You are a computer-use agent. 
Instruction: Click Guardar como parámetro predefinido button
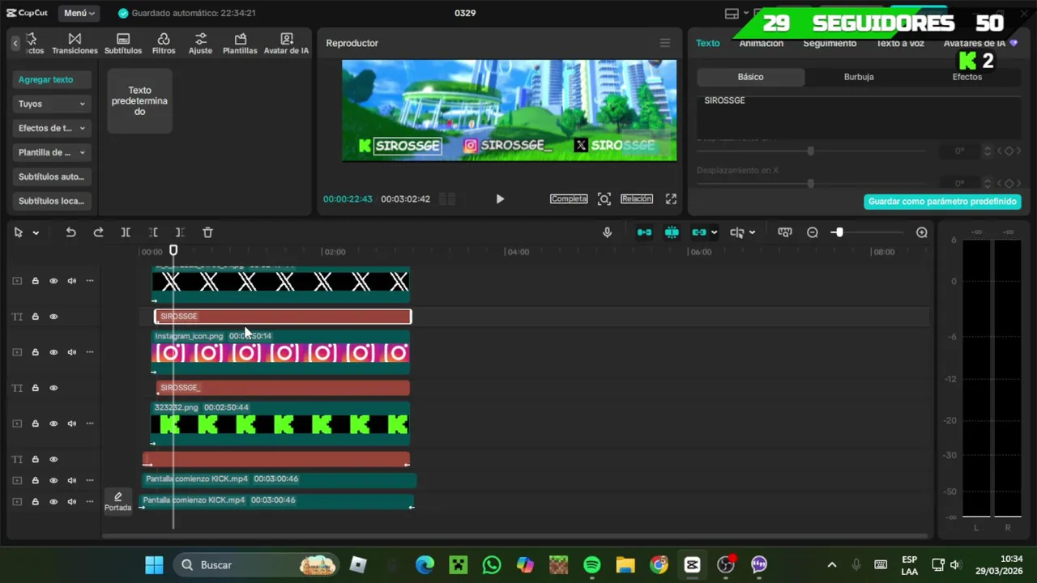point(942,202)
